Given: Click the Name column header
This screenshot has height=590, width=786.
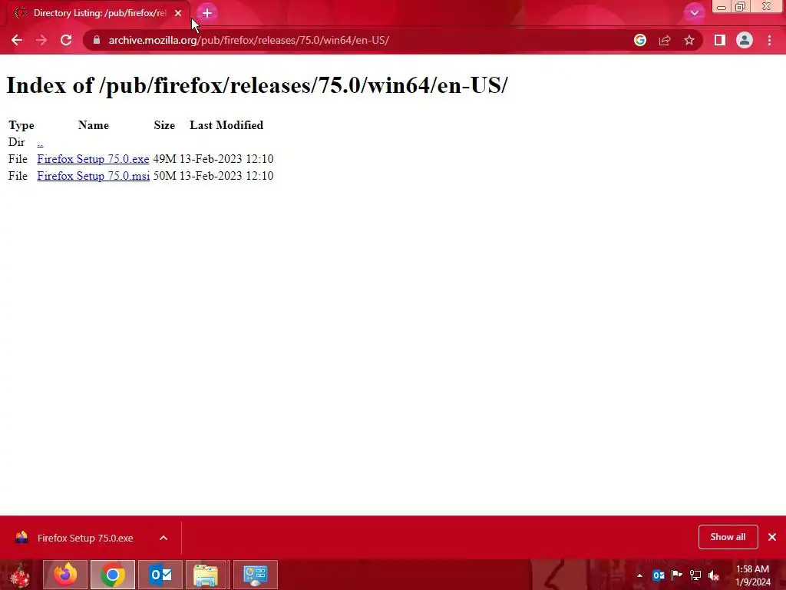Looking at the screenshot, I should click(93, 125).
